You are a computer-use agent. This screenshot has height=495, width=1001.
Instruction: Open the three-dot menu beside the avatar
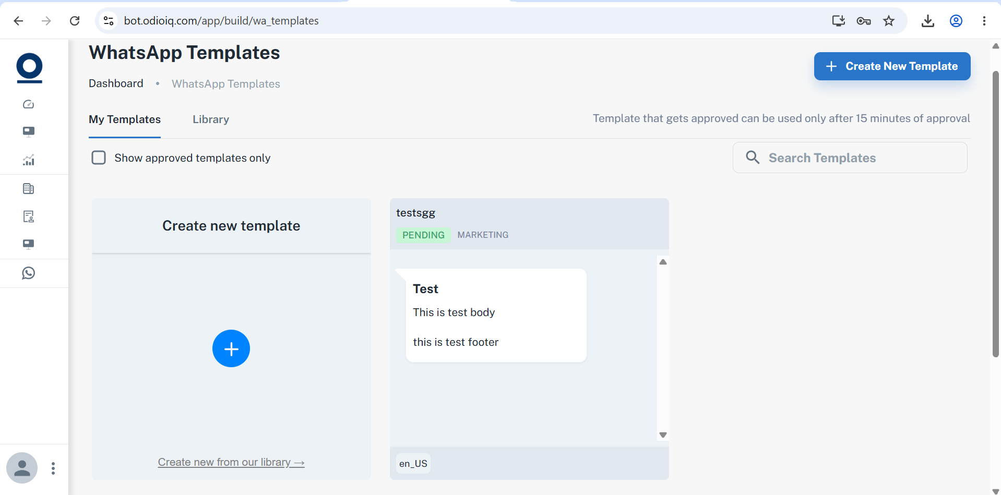(x=53, y=468)
